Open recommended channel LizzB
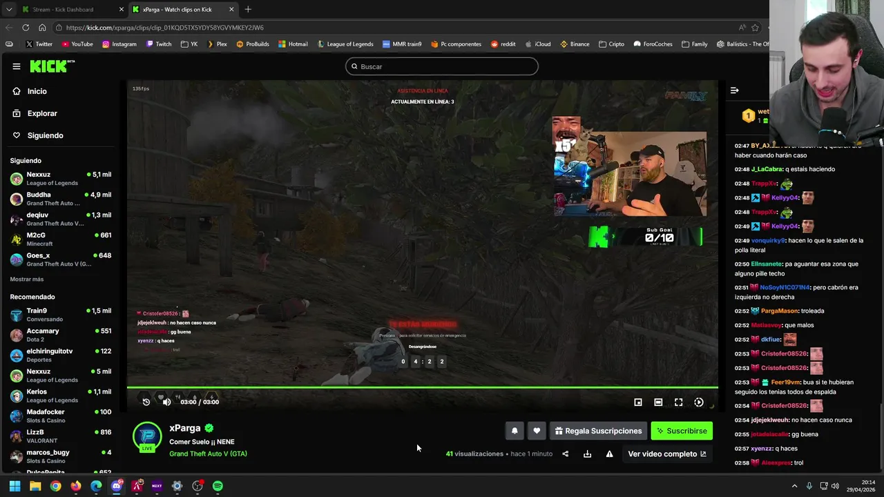 click(61, 436)
